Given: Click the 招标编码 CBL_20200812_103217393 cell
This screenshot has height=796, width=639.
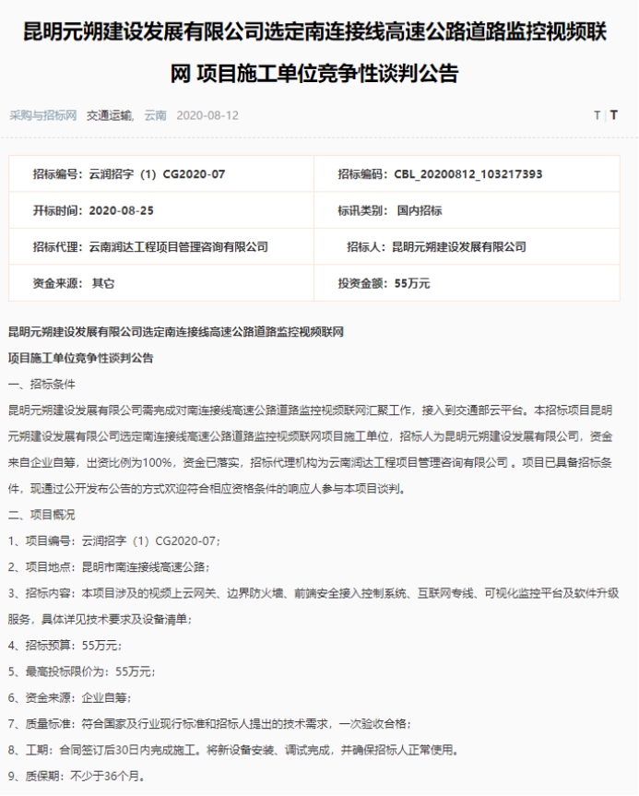Looking at the screenshot, I should click(440, 174).
